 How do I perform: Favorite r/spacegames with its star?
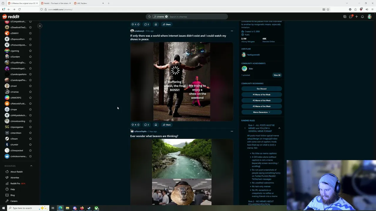pos(30,127)
